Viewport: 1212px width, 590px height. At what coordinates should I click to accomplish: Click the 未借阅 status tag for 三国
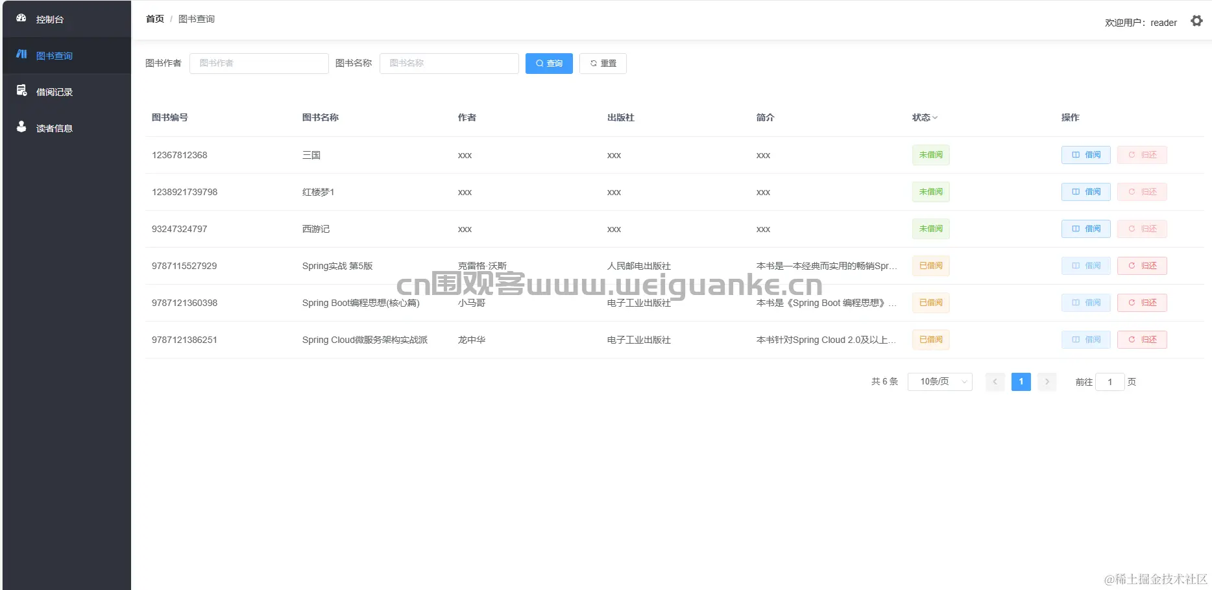(931, 155)
